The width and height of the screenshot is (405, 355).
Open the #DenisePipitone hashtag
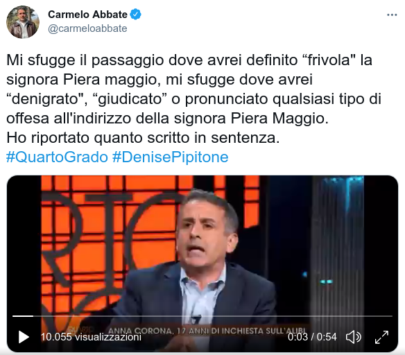click(171, 157)
